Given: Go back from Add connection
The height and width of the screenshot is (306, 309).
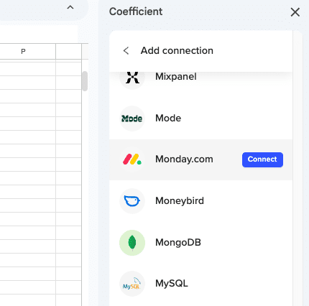Looking at the screenshot, I should tap(126, 51).
